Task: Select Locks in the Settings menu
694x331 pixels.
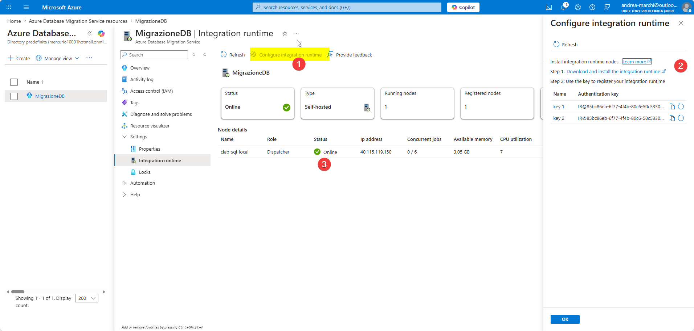Action: [x=144, y=172]
